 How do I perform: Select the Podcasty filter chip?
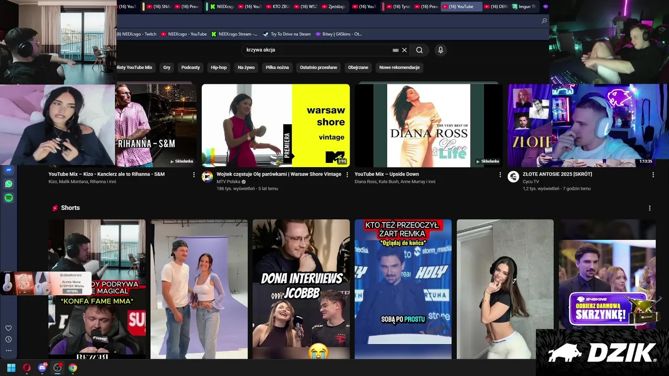coord(190,67)
